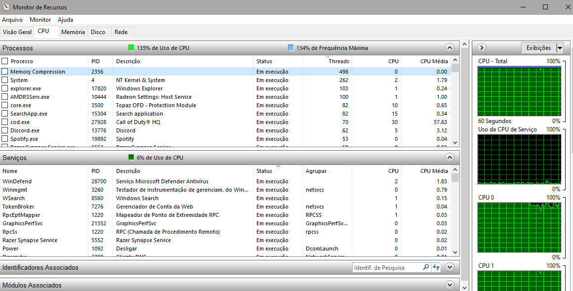Click the green CPU usage indicator in Processos
This screenshot has height=291, width=573.
pos(131,48)
